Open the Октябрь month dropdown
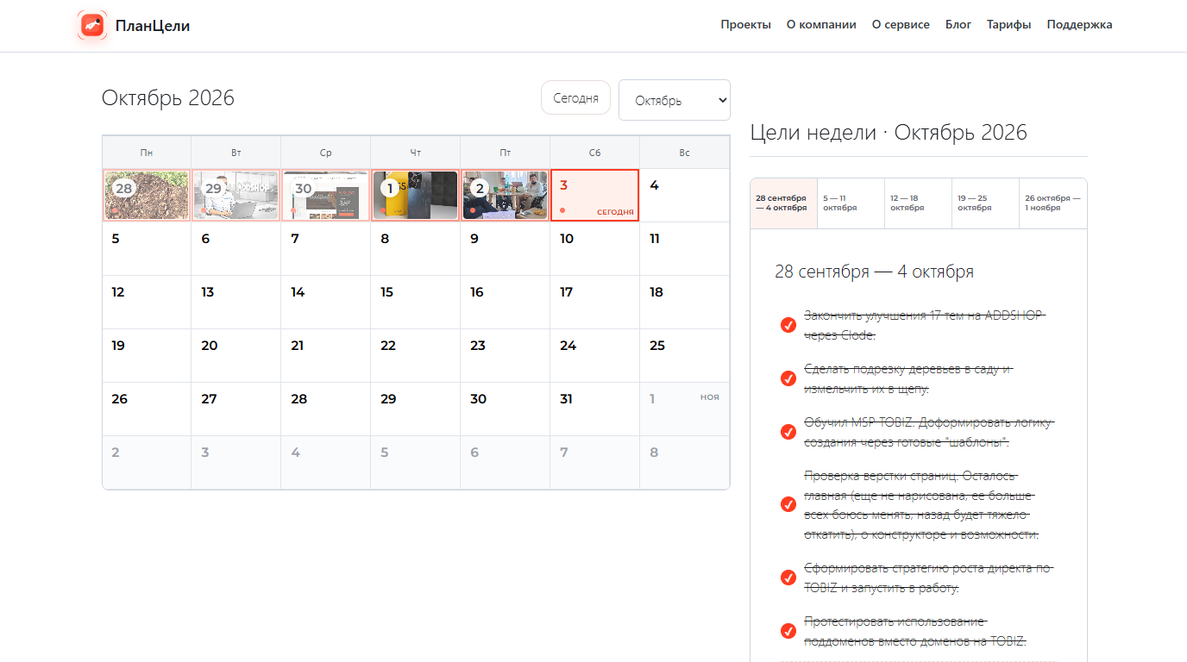The height and width of the screenshot is (662, 1187). (x=675, y=100)
